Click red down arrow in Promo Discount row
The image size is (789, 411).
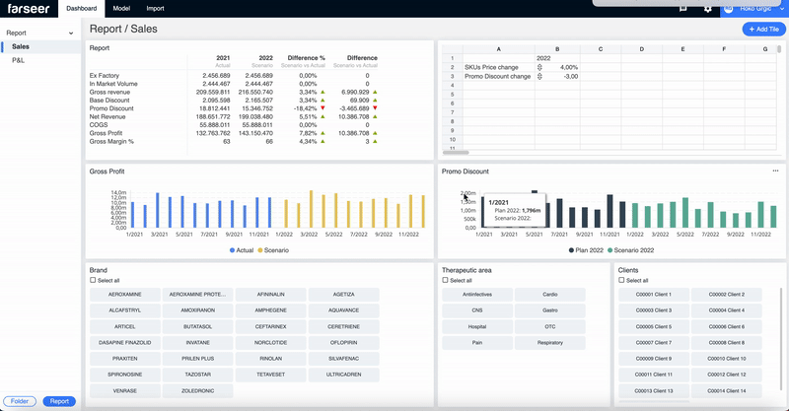pyautogui.click(x=322, y=108)
